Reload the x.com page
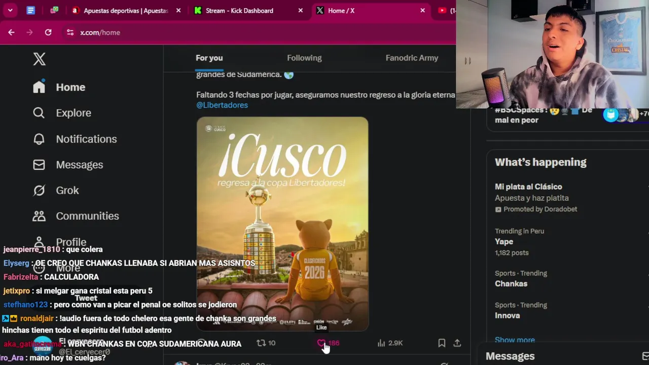The width and height of the screenshot is (649, 365). tap(48, 32)
